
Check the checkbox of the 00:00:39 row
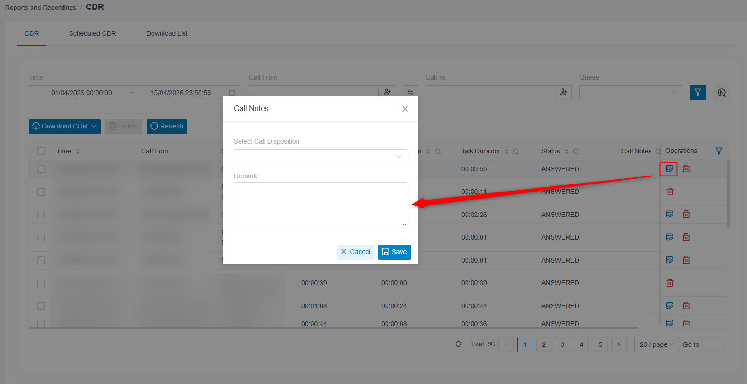(x=41, y=283)
